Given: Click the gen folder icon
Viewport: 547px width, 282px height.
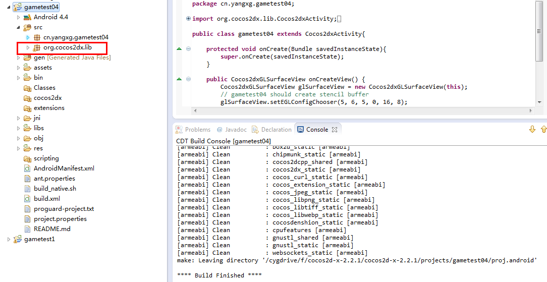Looking at the screenshot, I should click(x=27, y=58).
